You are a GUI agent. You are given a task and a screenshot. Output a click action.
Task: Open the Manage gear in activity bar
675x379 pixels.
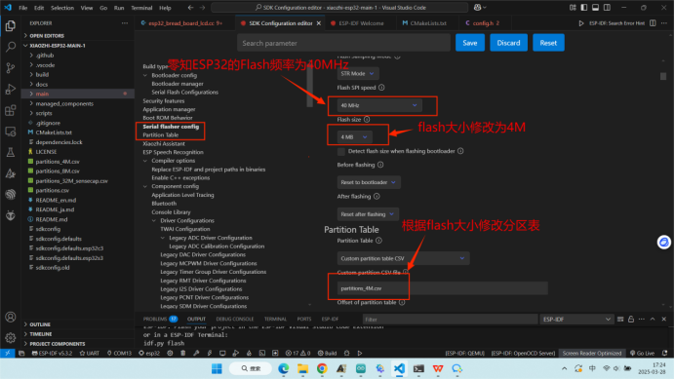[x=11, y=338]
